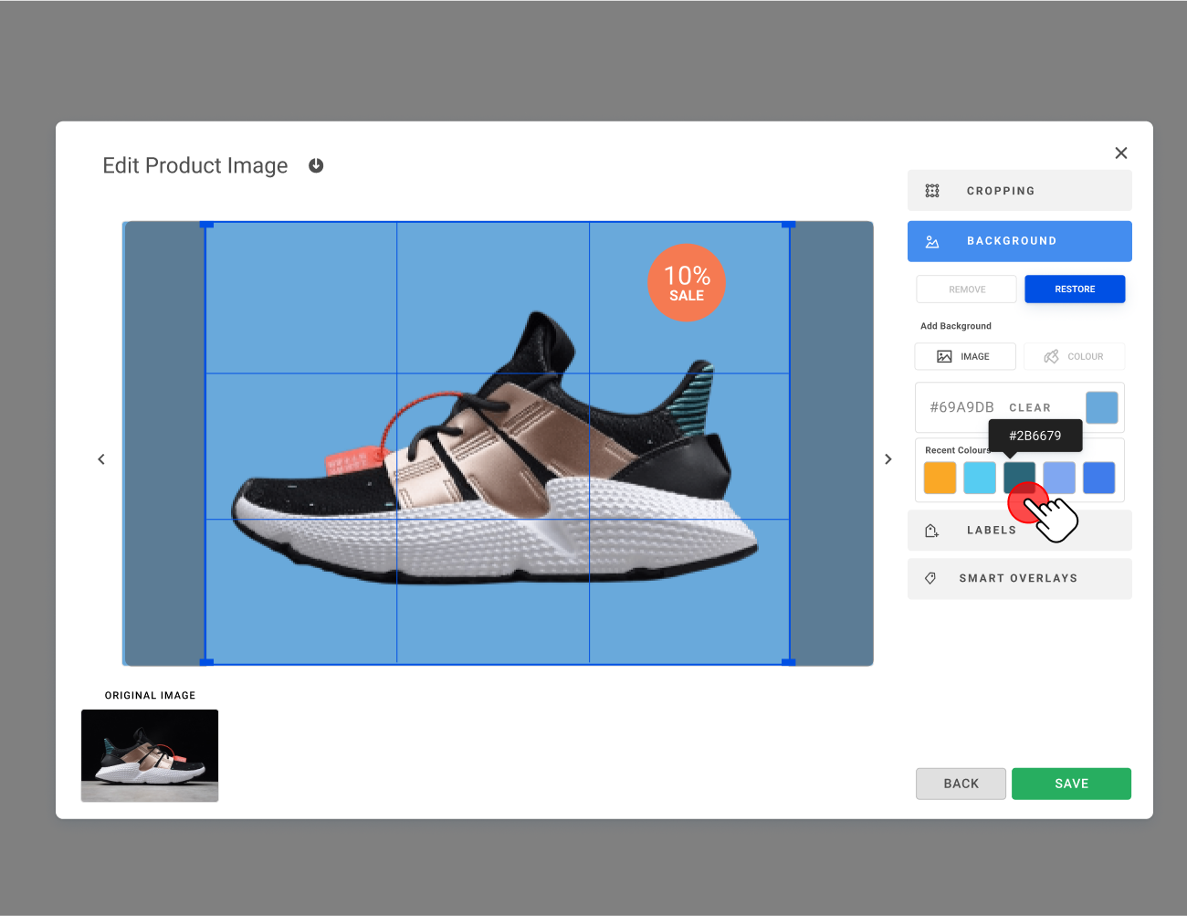
Task: Click the paint roller icon on the Colour button
Action: [x=1051, y=356]
